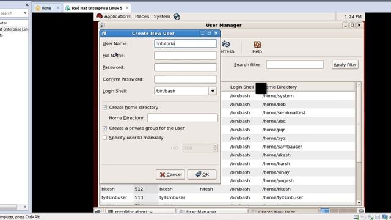Screen dimensions: 391x220
Task: Click the Home tab house icon
Action: tap(38, 8)
